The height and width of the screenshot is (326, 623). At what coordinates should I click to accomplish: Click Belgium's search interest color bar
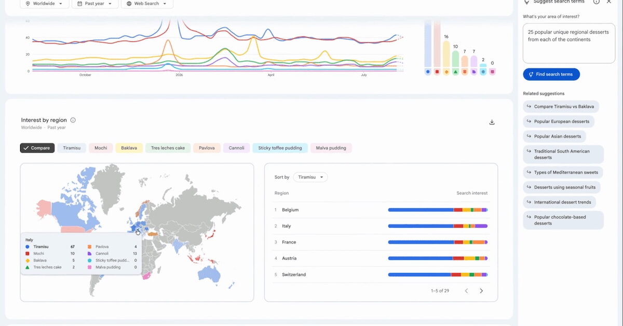pyautogui.click(x=438, y=210)
